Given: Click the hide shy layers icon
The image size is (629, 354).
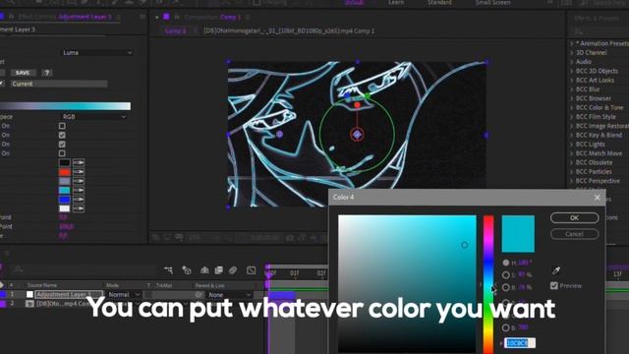Looking at the screenshot, I should [204, 270].
